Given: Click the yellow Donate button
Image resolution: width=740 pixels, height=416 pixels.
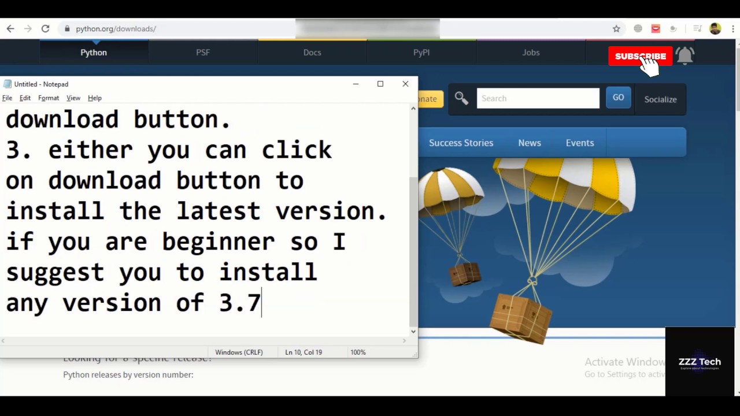Looking at the screenshot, I should click(x=430, y=99).
